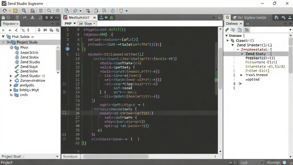293x165 pixels.
Task: Switch to the Pojəstens panel tab
Action: [11, 23]
